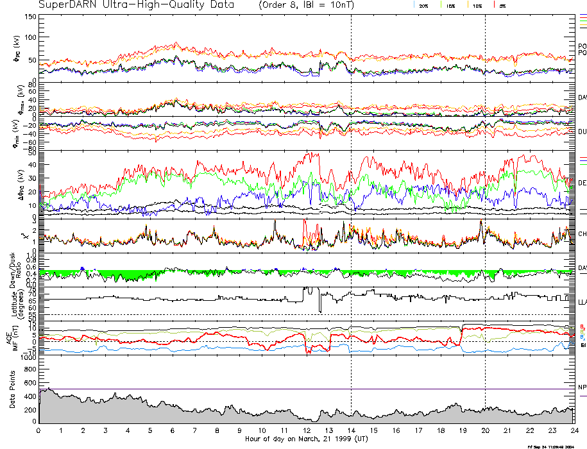The height and width of the screenshot is (449, 587).
Task: Click the hour 0 tick label
Action: (39, 432)
